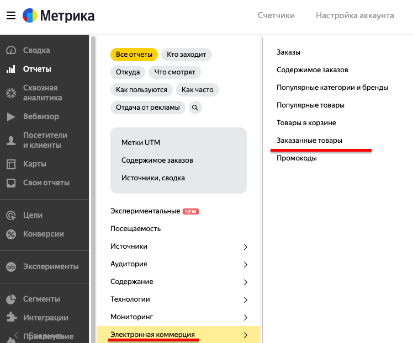Click the reports panel vertical scrollbar

[93, 189]
